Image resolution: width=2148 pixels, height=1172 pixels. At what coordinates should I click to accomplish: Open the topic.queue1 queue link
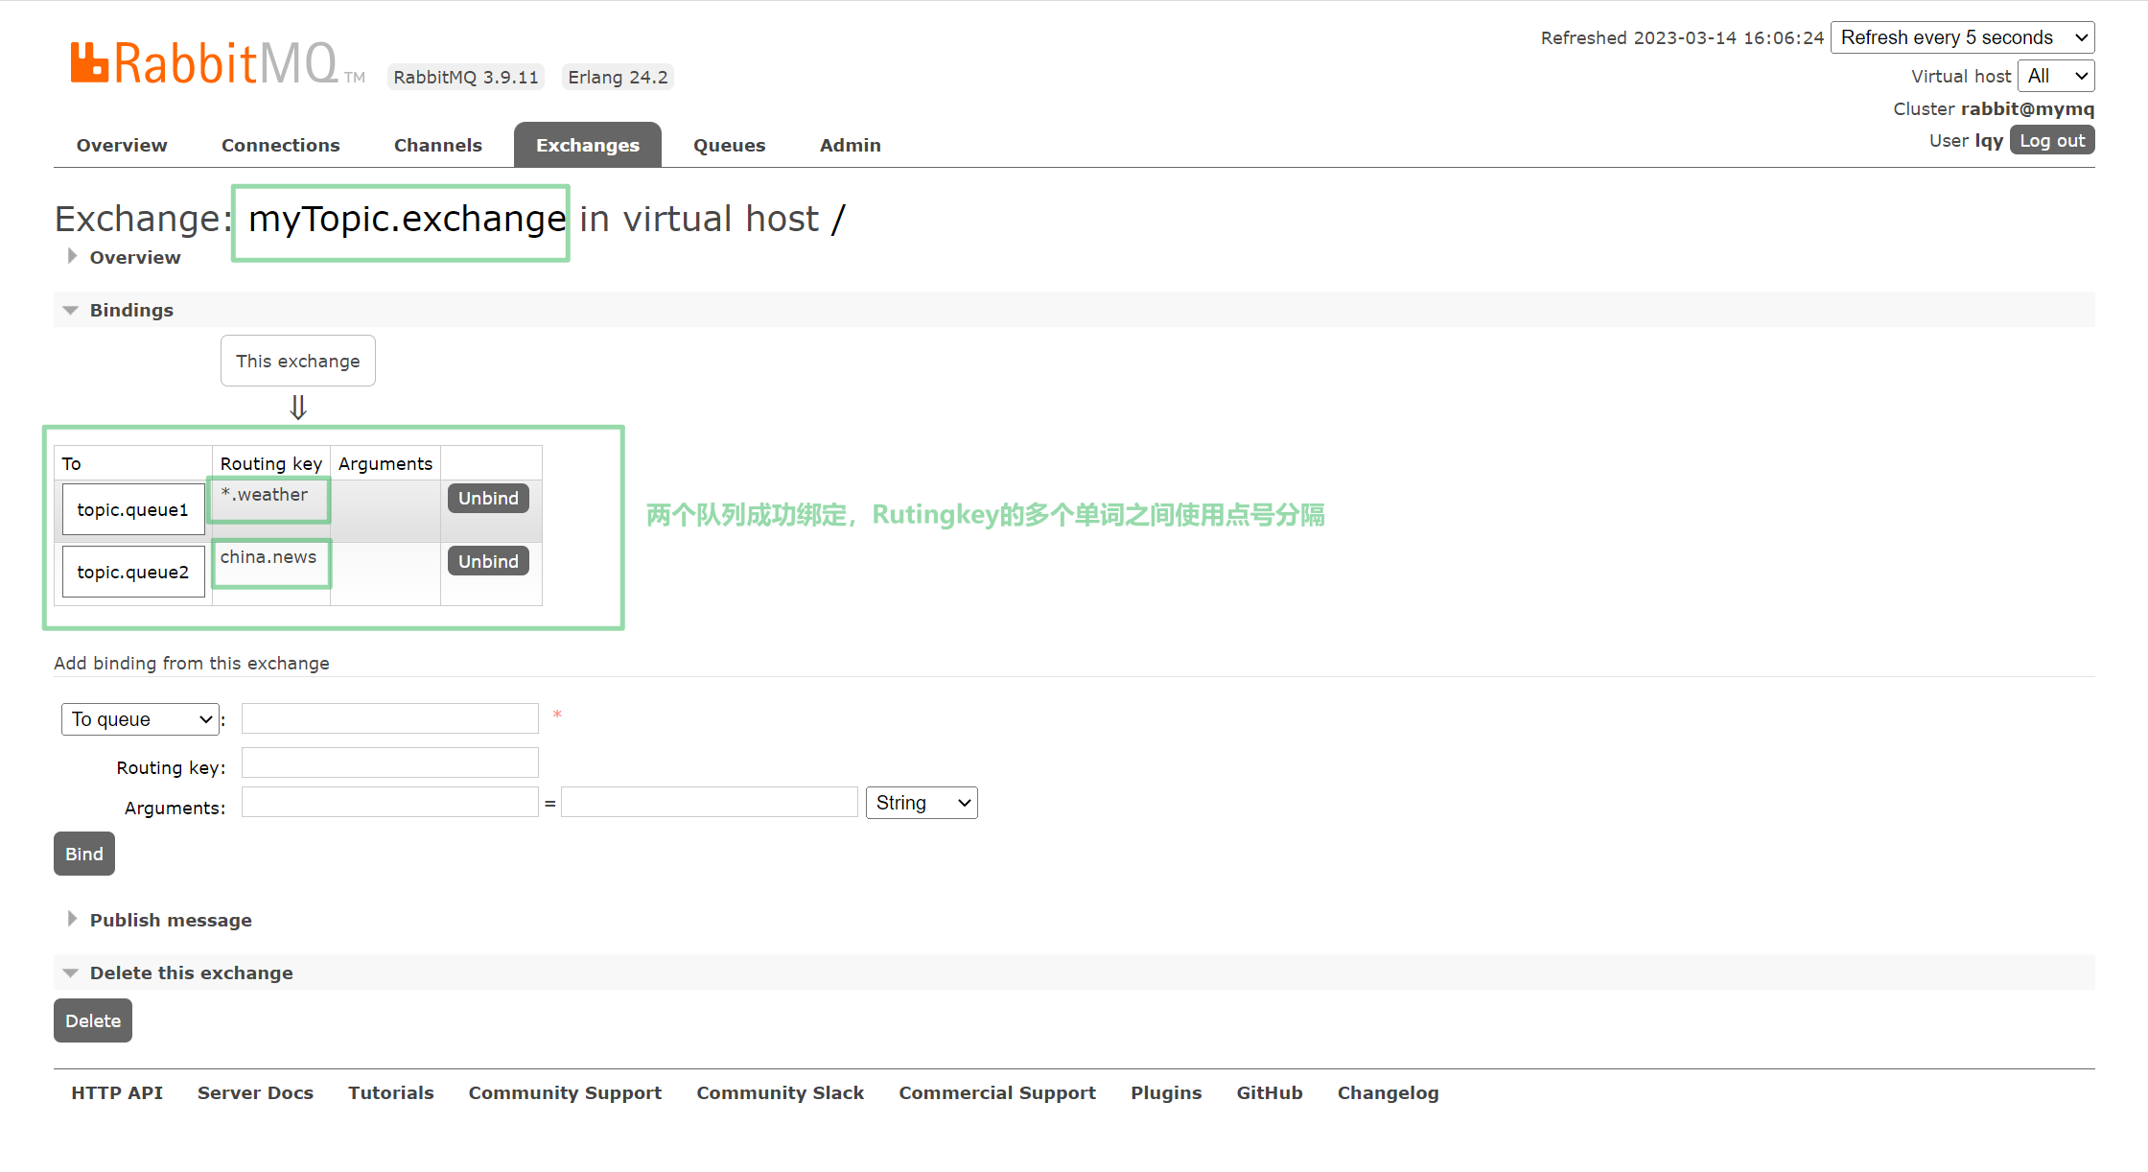[x=133, y=509]
